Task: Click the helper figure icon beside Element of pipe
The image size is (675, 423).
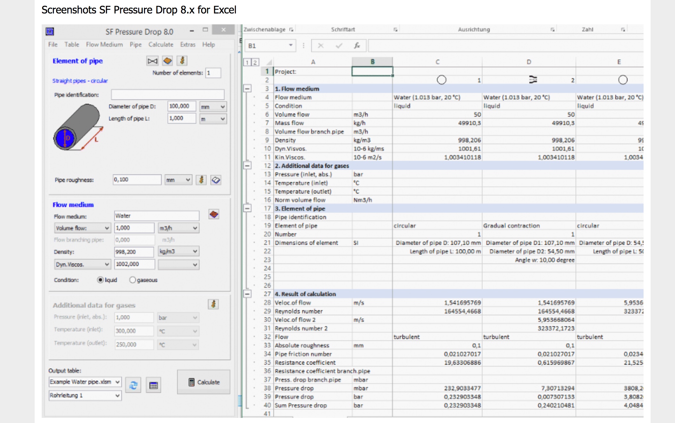Action: click(182, 61)
